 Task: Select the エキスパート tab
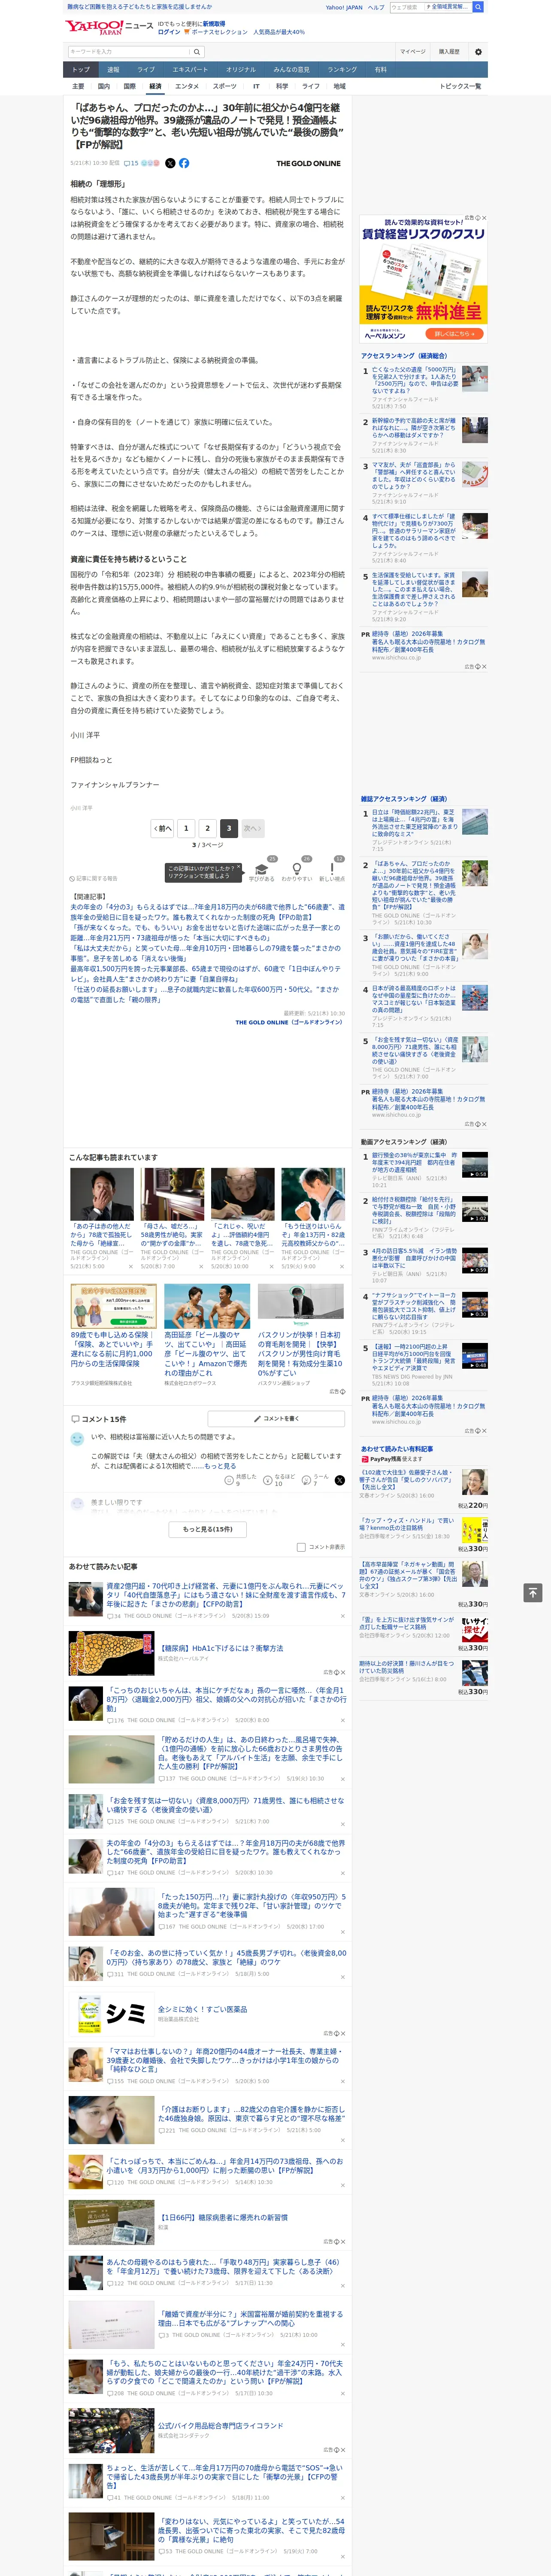(190, 70)
